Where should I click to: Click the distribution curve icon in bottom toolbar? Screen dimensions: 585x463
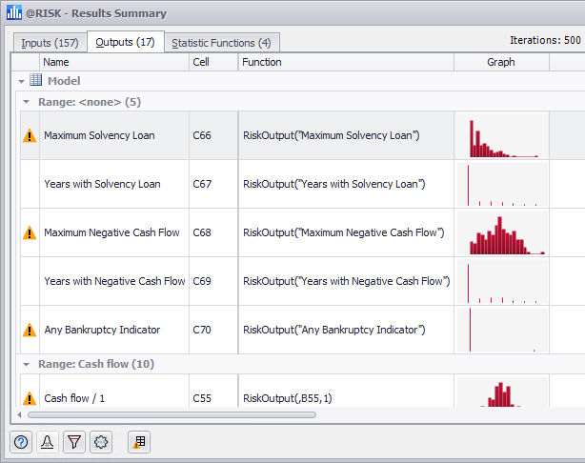pyautogui.click(x=48, y=442)
